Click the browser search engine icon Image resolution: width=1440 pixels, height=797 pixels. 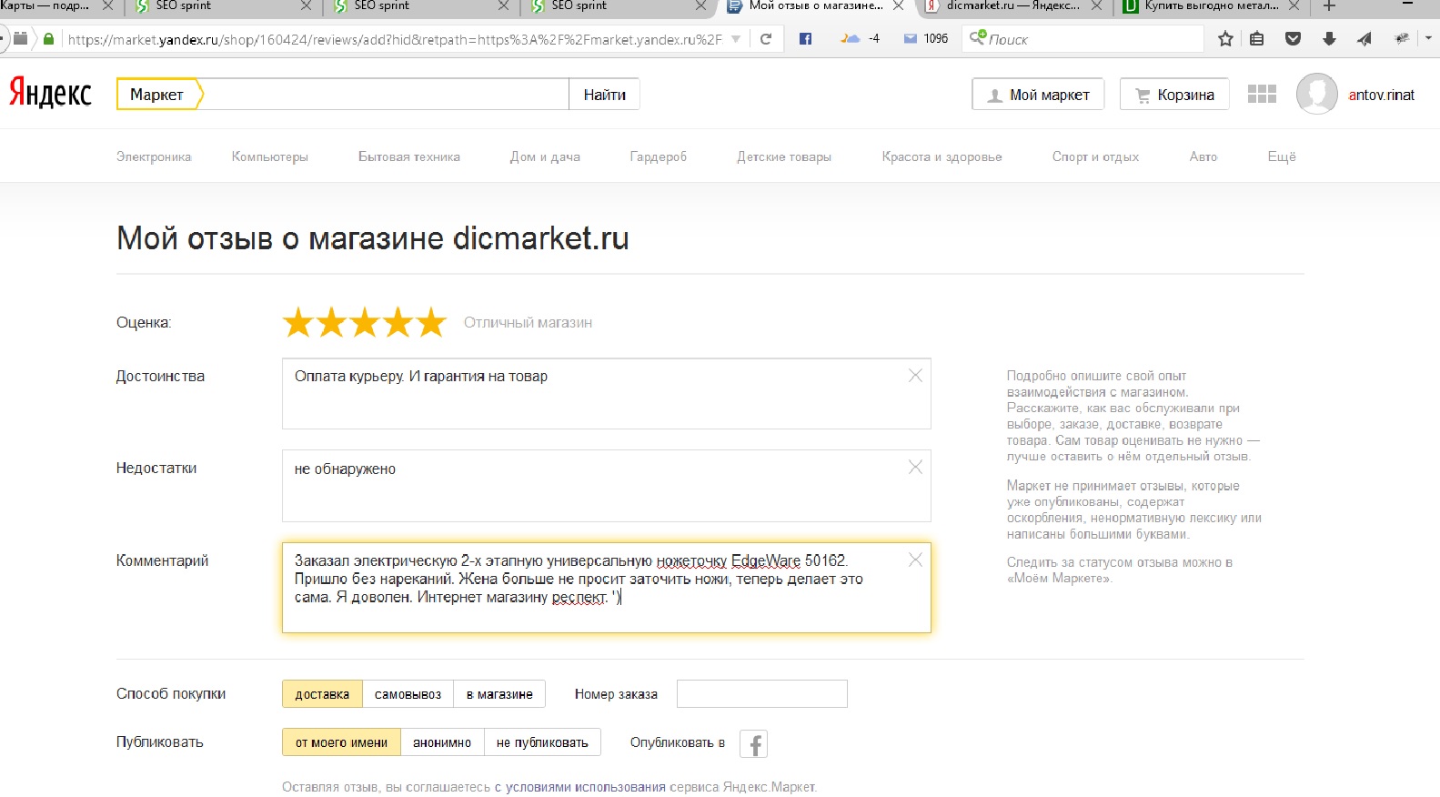click(x=978, y=38)
